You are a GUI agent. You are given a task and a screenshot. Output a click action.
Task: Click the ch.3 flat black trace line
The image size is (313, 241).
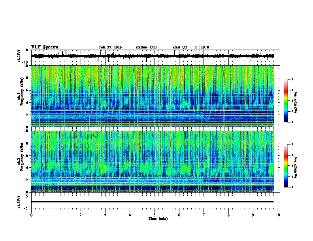pos(153,202)
